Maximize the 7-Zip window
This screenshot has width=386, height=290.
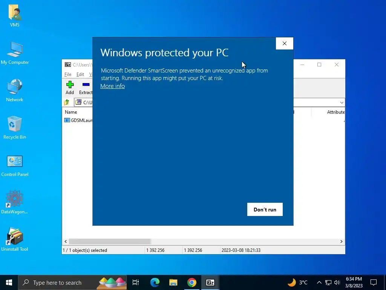point(319,65)
